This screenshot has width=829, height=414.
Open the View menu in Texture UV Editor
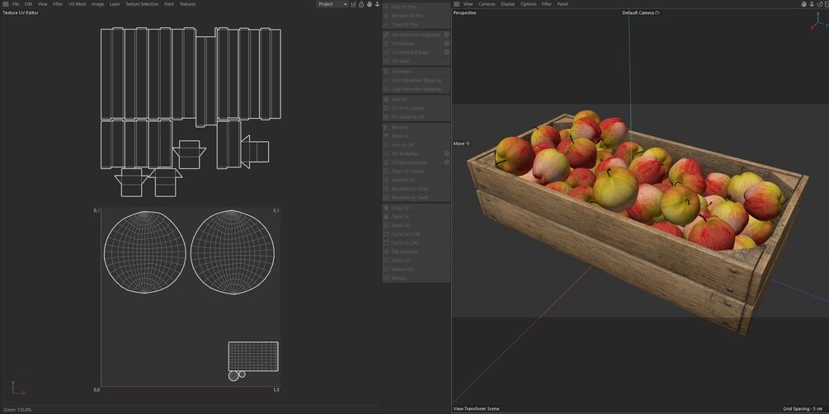pyautogui.click(x=42, y=3)
